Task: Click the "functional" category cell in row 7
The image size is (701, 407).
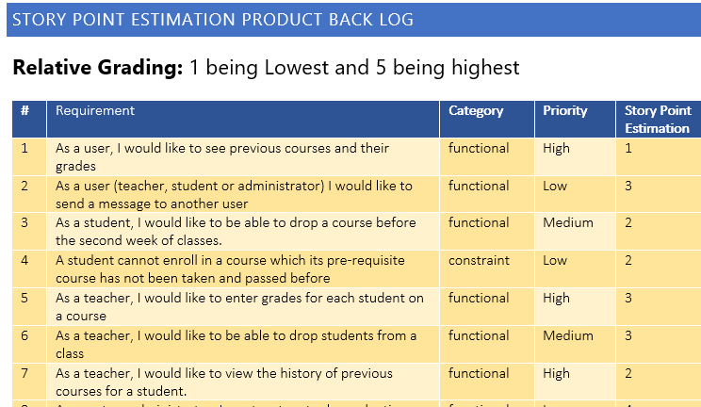Action: coord(479,373)
